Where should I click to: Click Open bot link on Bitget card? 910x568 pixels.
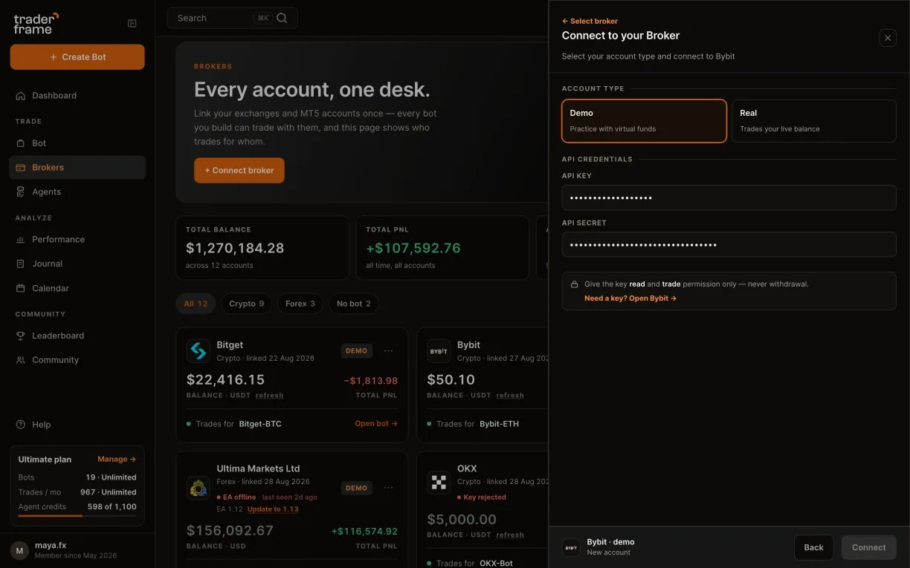coord(376,424)
